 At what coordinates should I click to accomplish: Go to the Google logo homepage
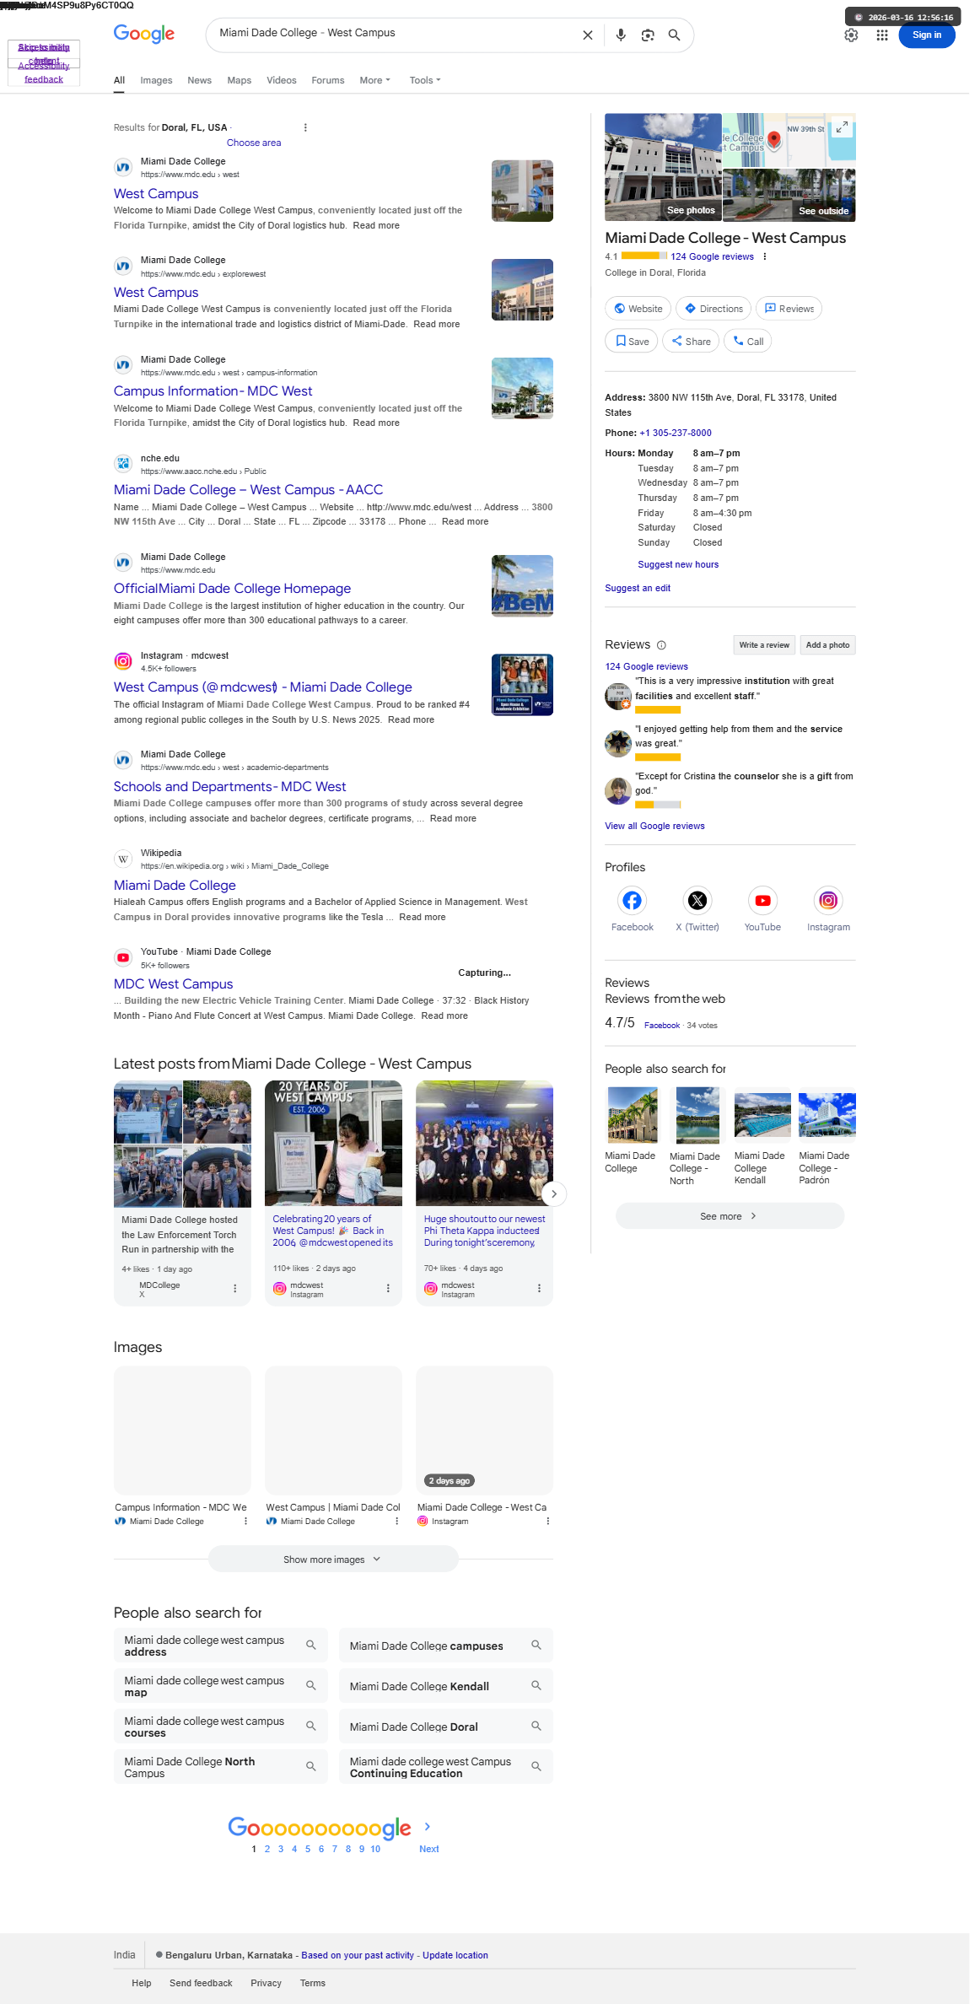(144, 34)
